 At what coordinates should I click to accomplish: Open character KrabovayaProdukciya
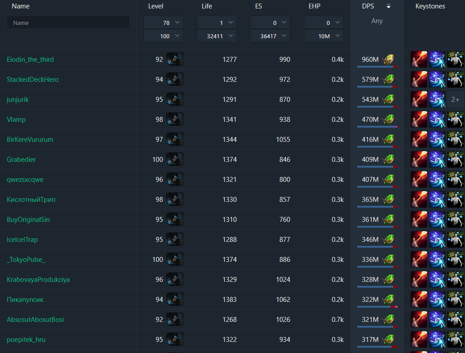tap(38, 280)
